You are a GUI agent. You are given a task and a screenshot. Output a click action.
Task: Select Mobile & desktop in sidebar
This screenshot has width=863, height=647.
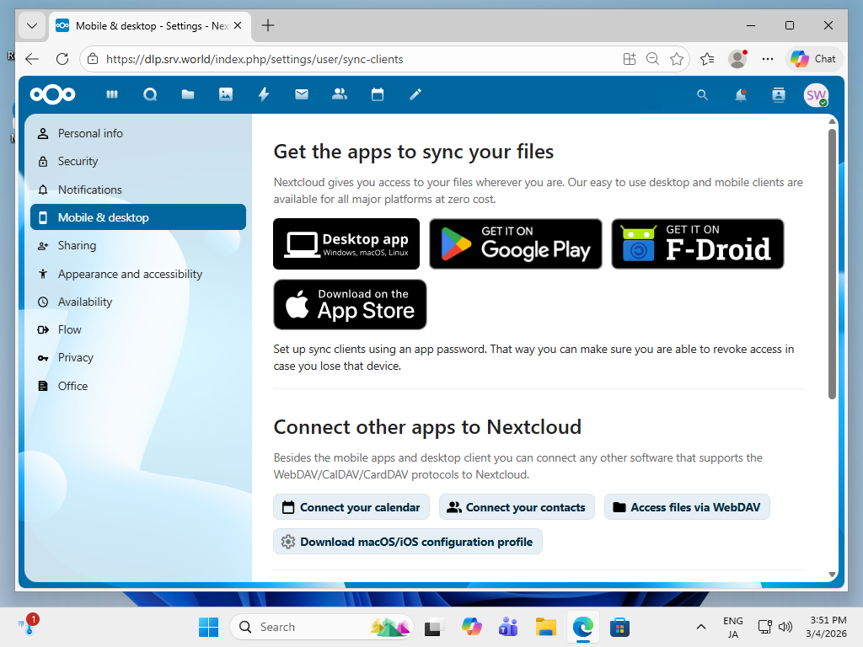tap(138, 217)
